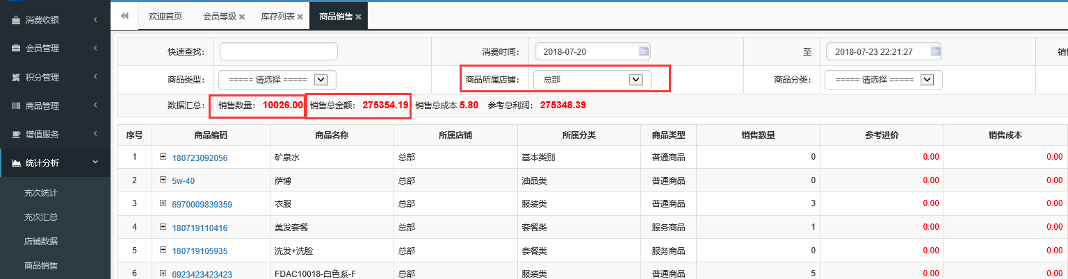Click the 统计分析 chart icon
This screenshot has height=279, width=1068.
click(16, 163)
